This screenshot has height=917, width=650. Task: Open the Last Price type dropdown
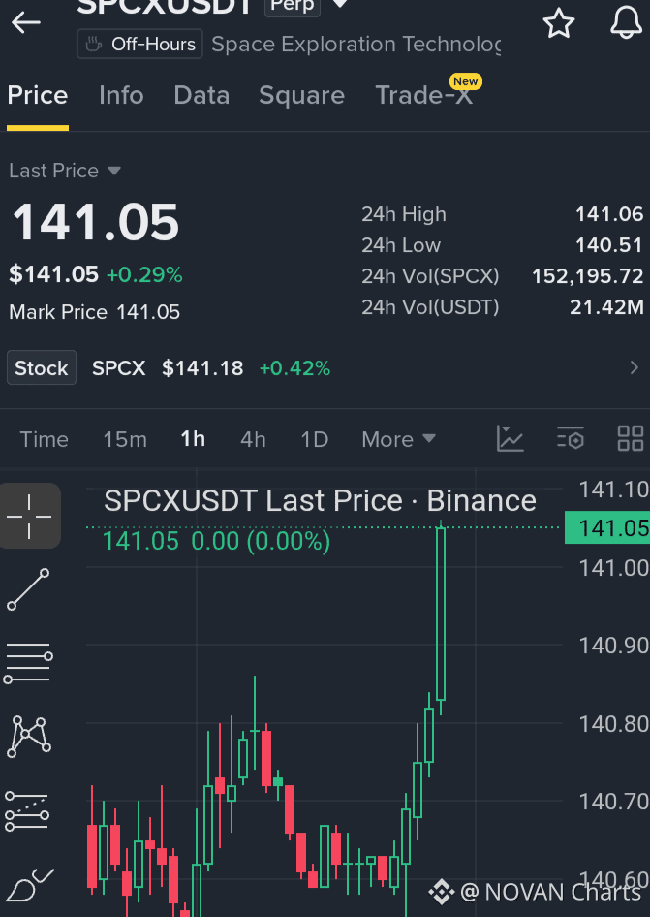64,171
